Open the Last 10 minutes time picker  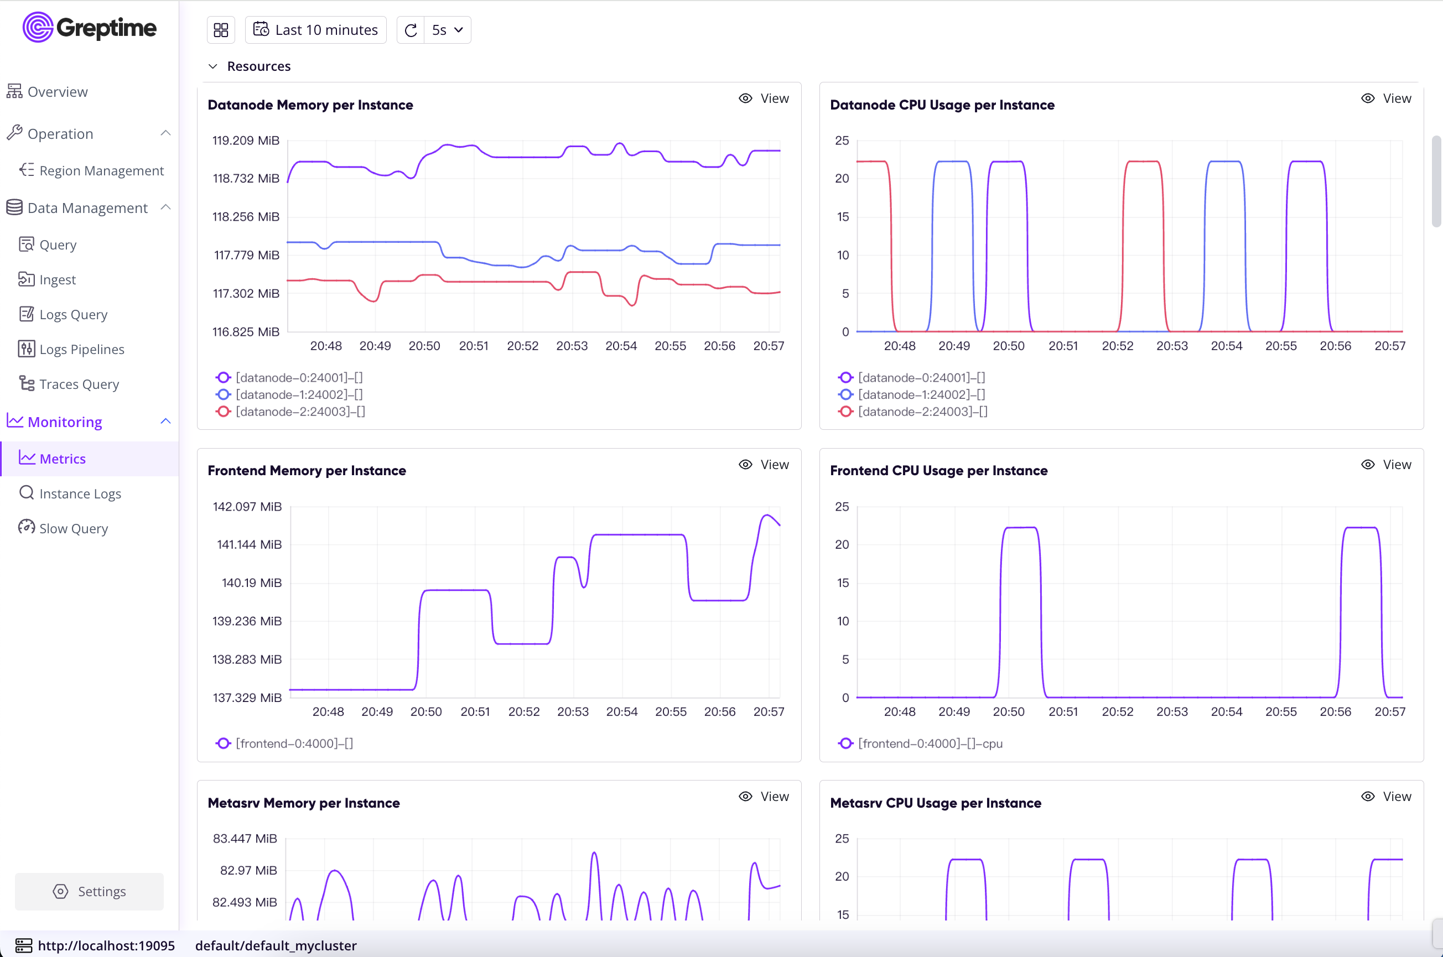click(x=315, y=29)
